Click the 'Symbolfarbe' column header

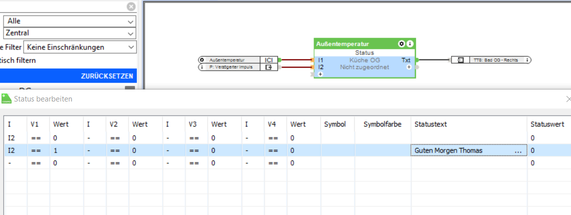(x=382, y=124)
